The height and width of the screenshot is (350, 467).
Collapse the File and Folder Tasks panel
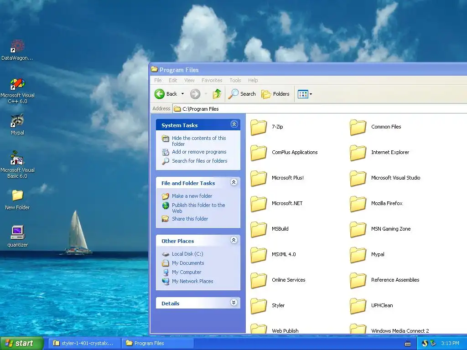click(234, 182)
